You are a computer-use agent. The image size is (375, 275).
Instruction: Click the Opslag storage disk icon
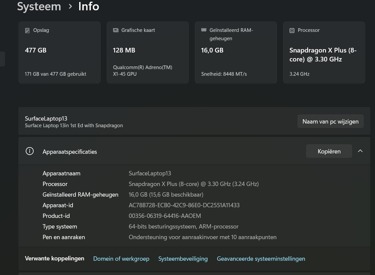(27, 30)
